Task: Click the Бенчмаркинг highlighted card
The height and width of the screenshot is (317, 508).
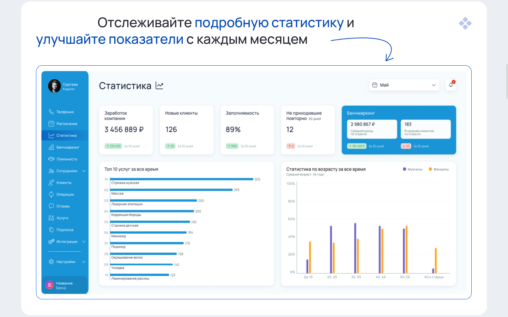Action: 399,130
